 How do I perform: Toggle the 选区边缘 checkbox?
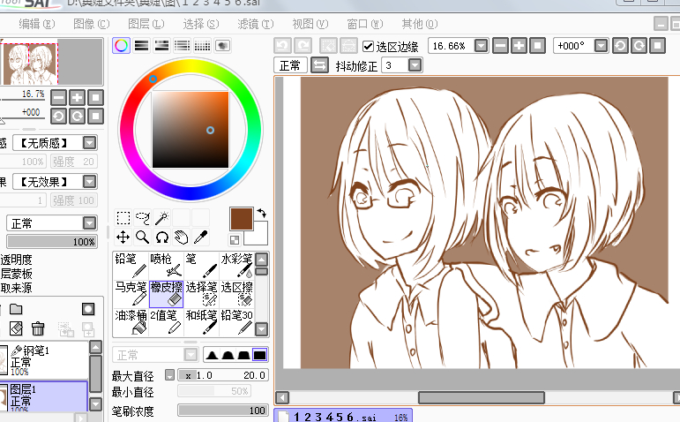point(368,46)
